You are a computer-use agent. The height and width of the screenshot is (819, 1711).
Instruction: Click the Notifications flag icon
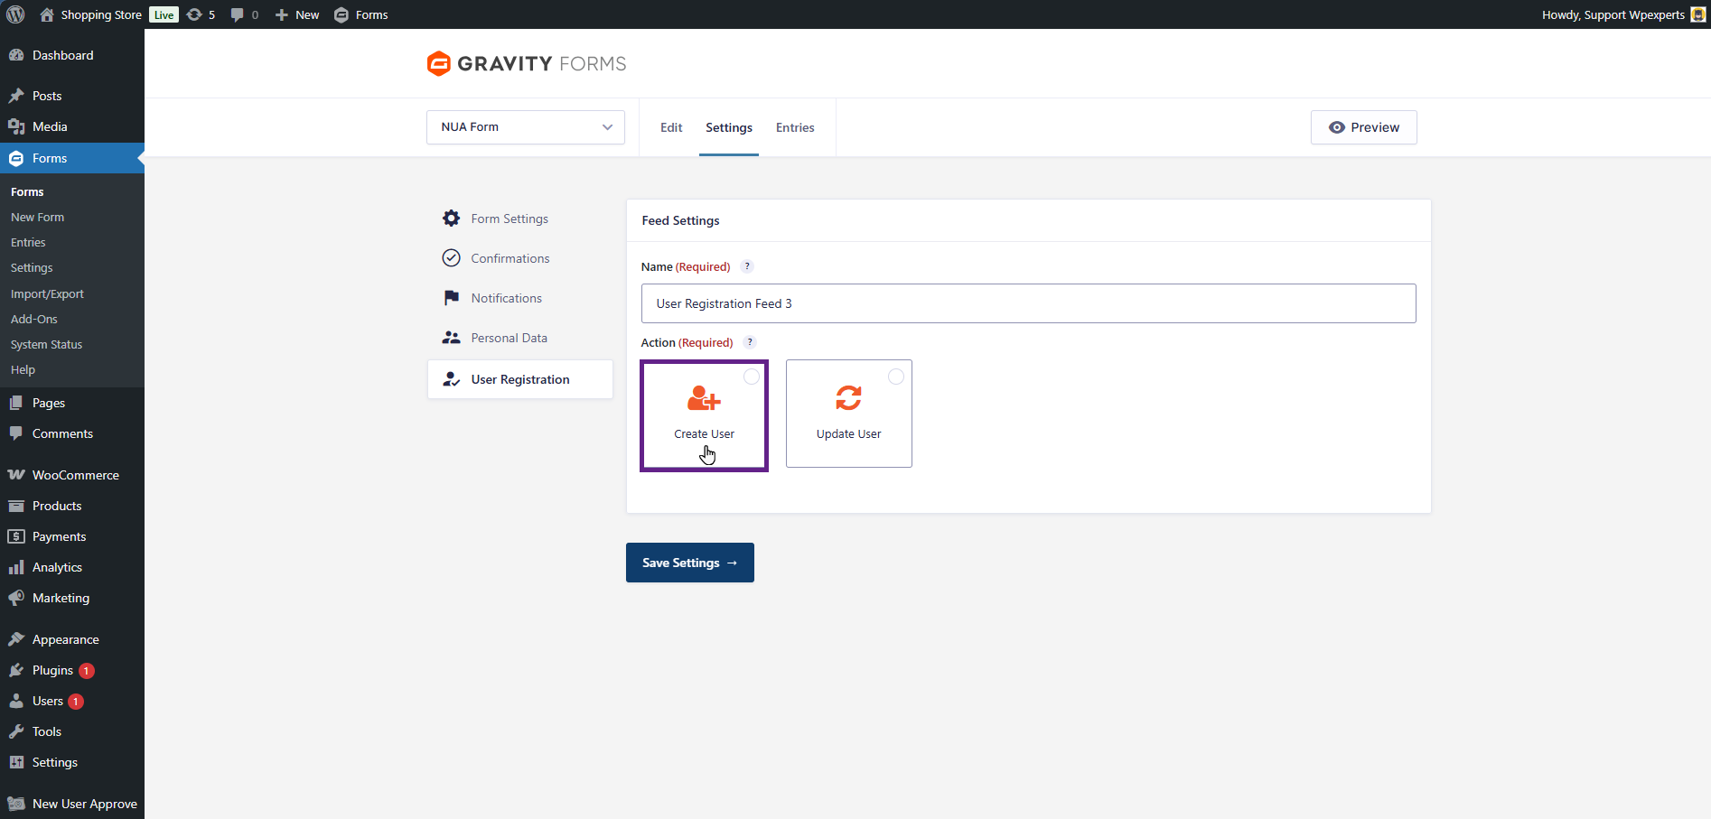click(451, 298)
